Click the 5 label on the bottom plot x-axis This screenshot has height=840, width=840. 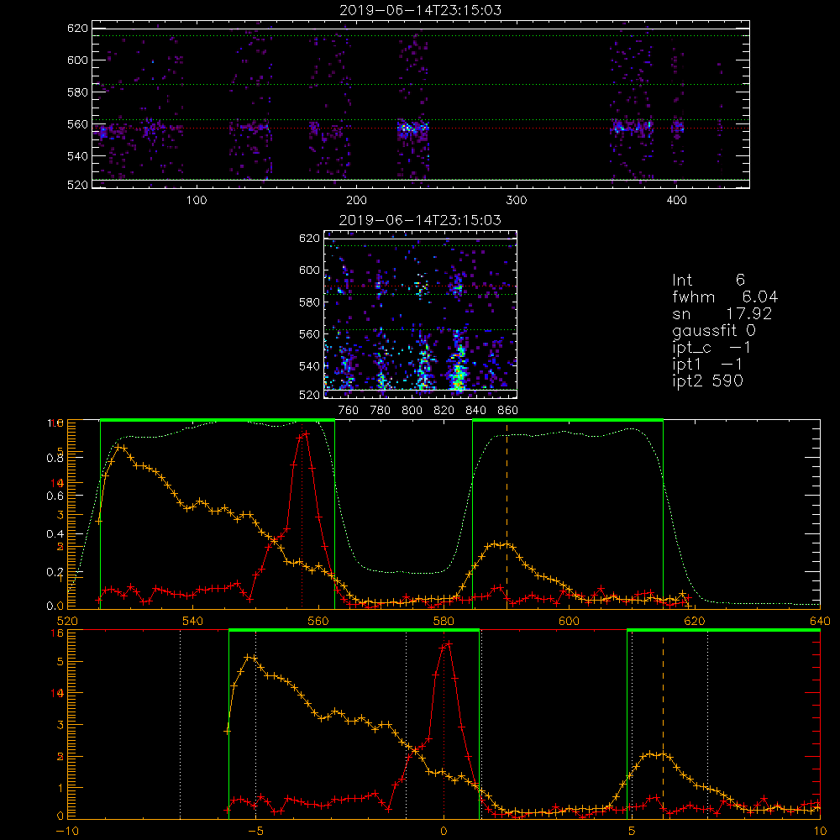pyautogui.click(x=632, y=831)
